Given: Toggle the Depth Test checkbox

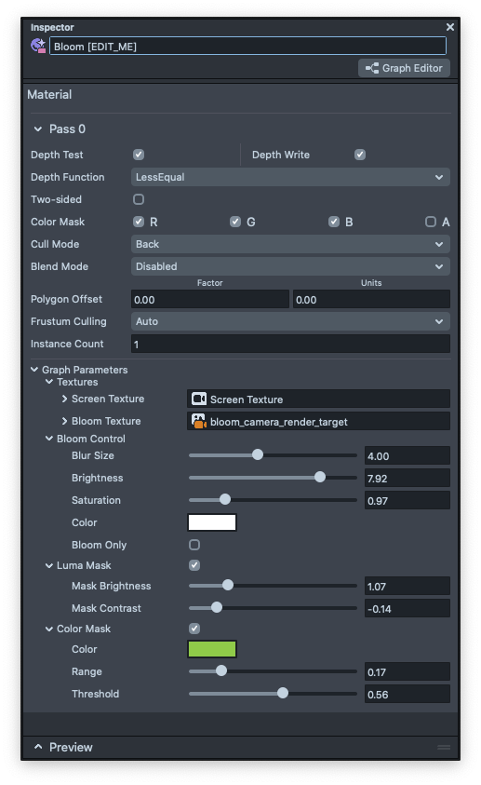Looking at the screenshot, I should (139, 155).
